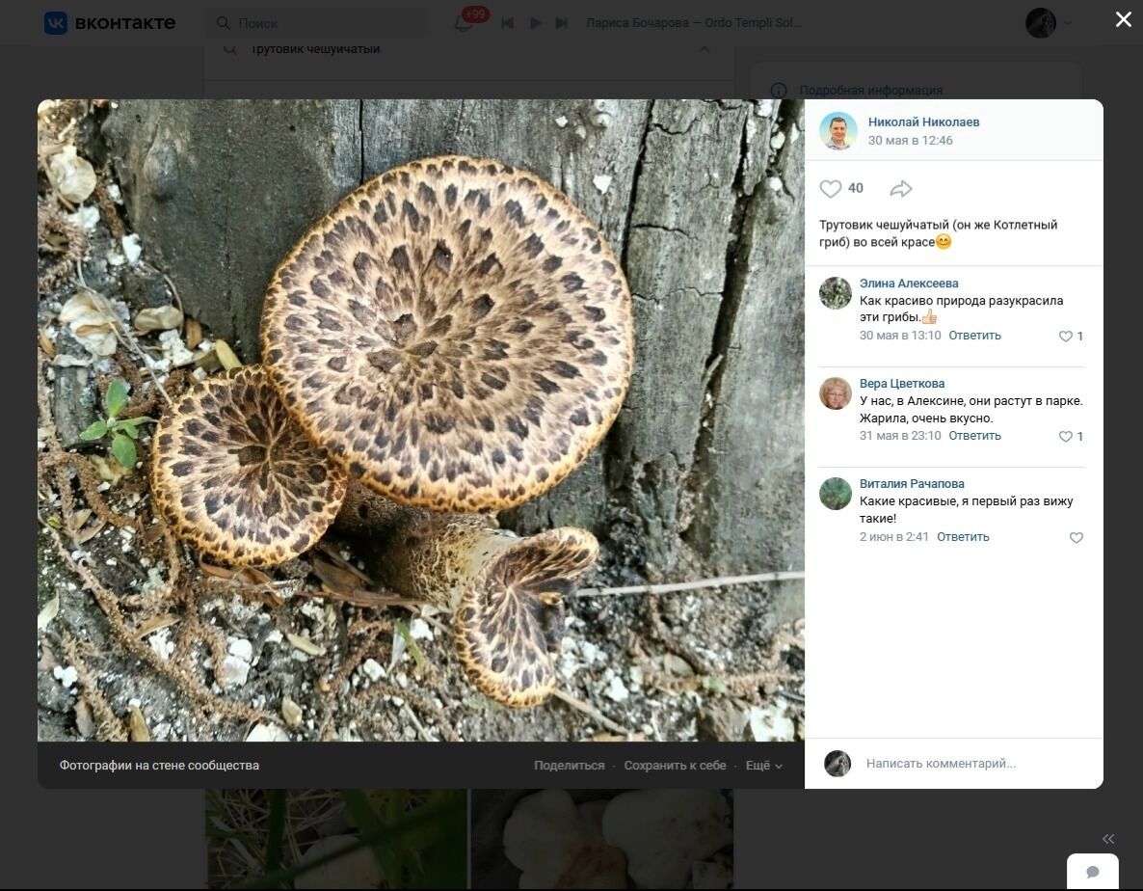Like Виталия Рачапова's comment
This screenshot has height=891, width=1143.
point(1077,538)
